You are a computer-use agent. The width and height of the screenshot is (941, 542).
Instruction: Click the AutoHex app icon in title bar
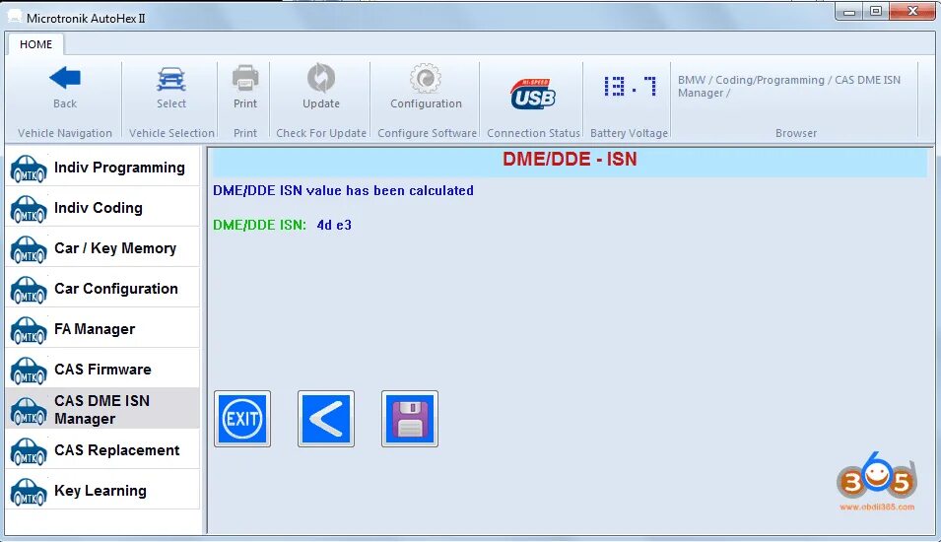[x=15, y=18]
